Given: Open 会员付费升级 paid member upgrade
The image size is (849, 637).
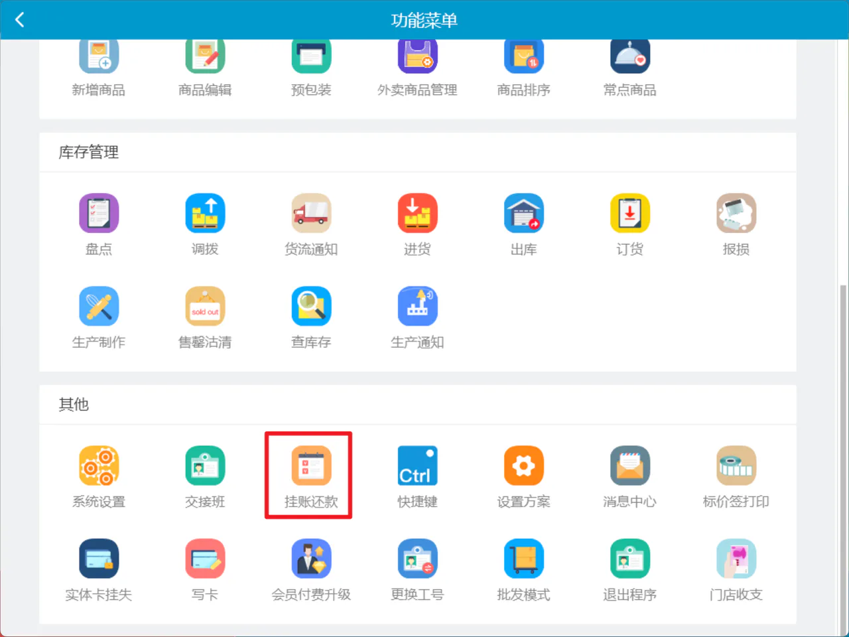Looking at the screenshot, I should coord(311,570).
